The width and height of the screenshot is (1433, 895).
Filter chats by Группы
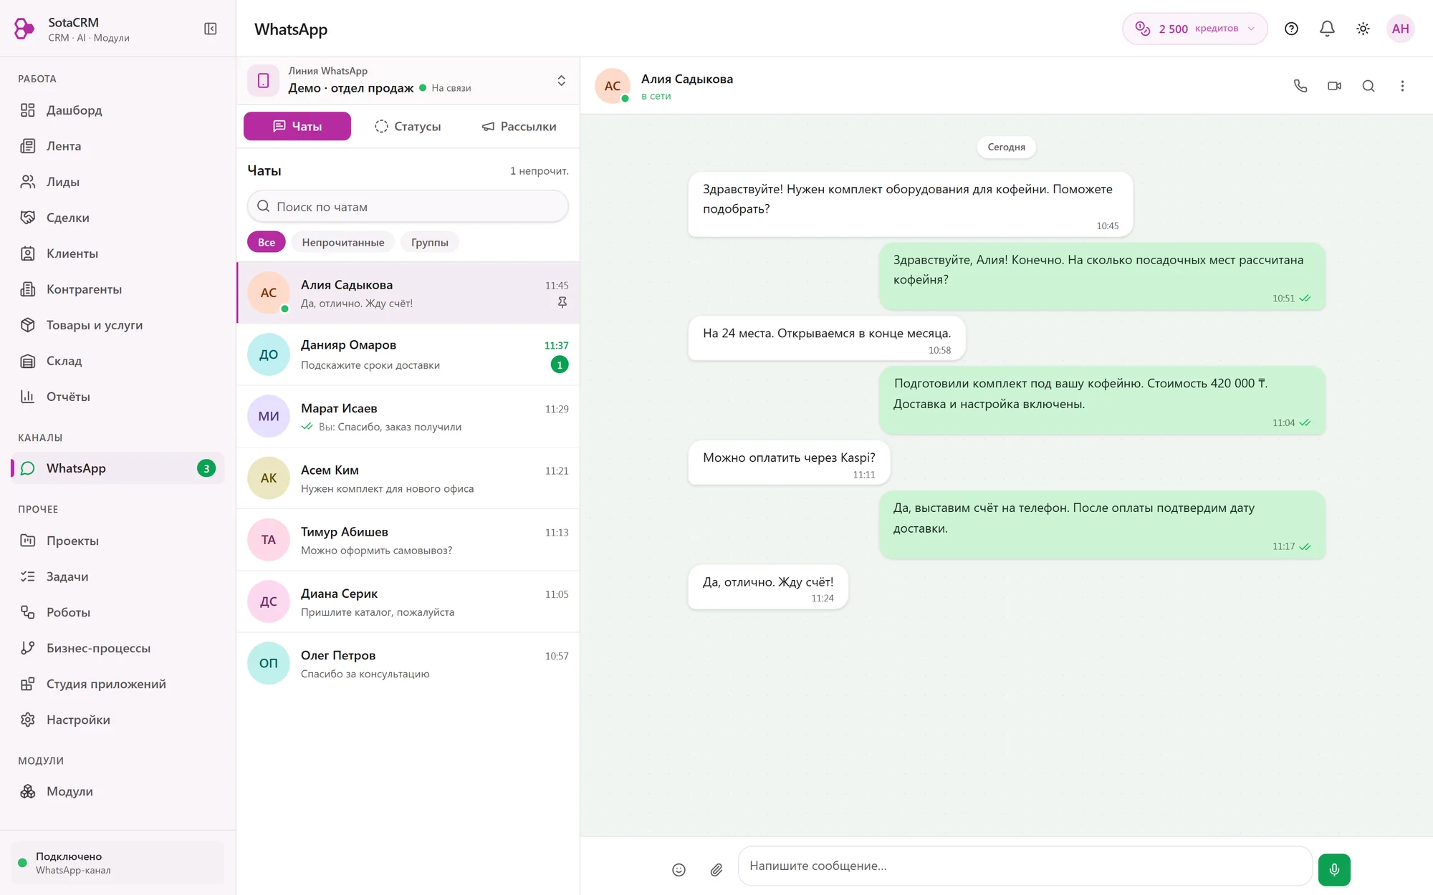[x=430, y=242]
